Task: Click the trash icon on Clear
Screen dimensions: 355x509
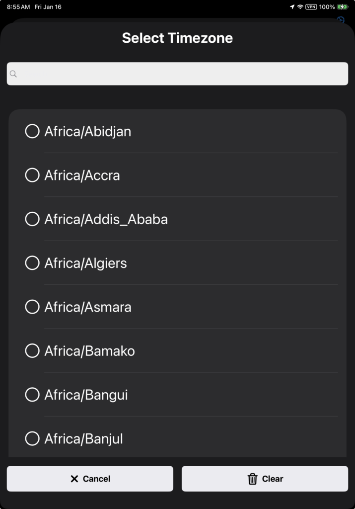Action: click(253, 479)
